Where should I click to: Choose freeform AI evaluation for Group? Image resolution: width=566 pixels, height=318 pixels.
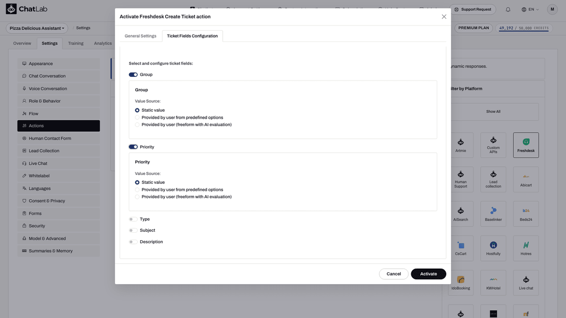point(137,125)
